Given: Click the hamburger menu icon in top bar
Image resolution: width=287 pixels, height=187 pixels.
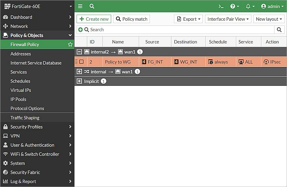Looking at the screenshot, I should [x=80, y=6].
